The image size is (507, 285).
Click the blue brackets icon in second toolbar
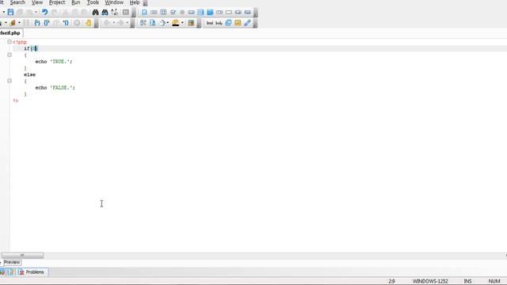(37, 23)
